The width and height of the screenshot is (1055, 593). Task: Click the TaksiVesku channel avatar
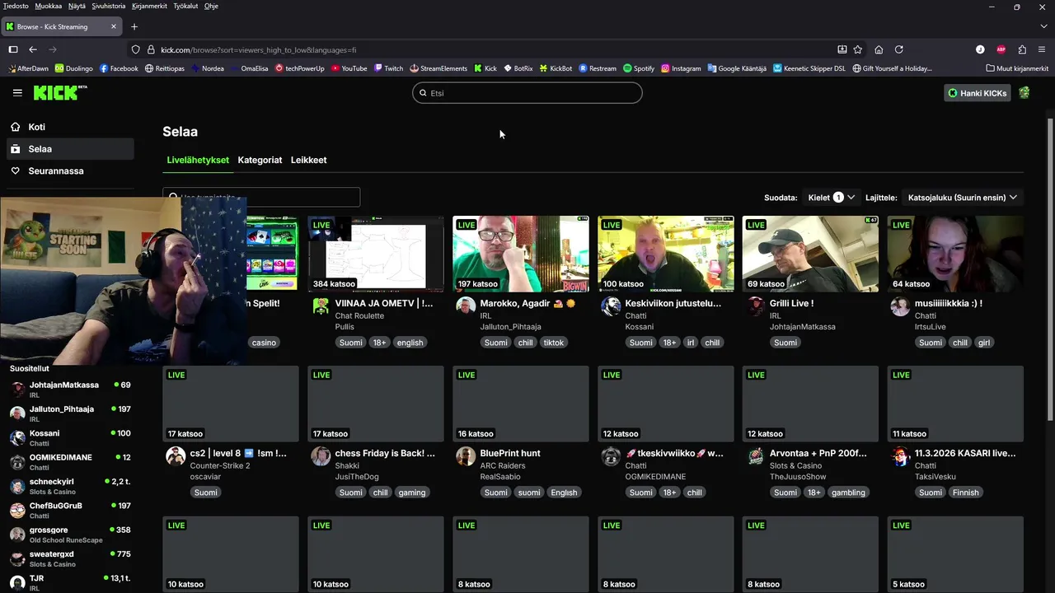pyautogui.click(x=901, y=456)
